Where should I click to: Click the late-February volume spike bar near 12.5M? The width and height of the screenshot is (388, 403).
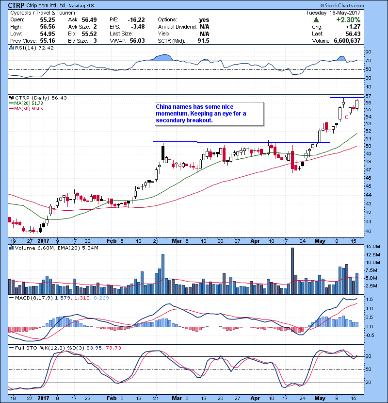(x=163, y=274)
